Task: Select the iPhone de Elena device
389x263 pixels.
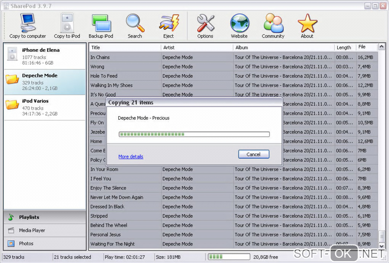Action: pos(45,56)
